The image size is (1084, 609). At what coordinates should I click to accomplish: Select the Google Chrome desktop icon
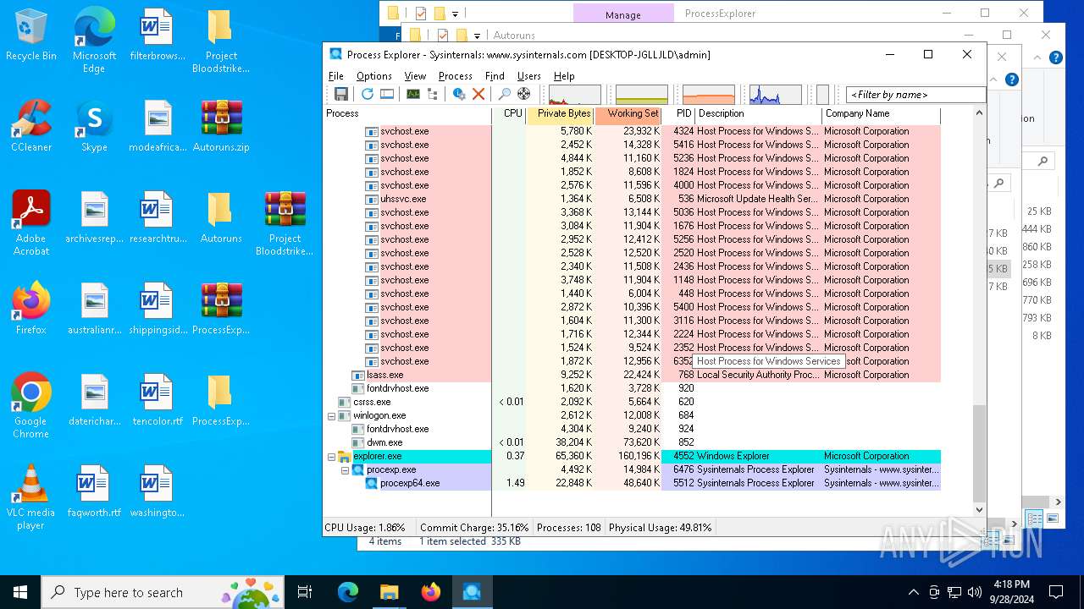point(31,406)
